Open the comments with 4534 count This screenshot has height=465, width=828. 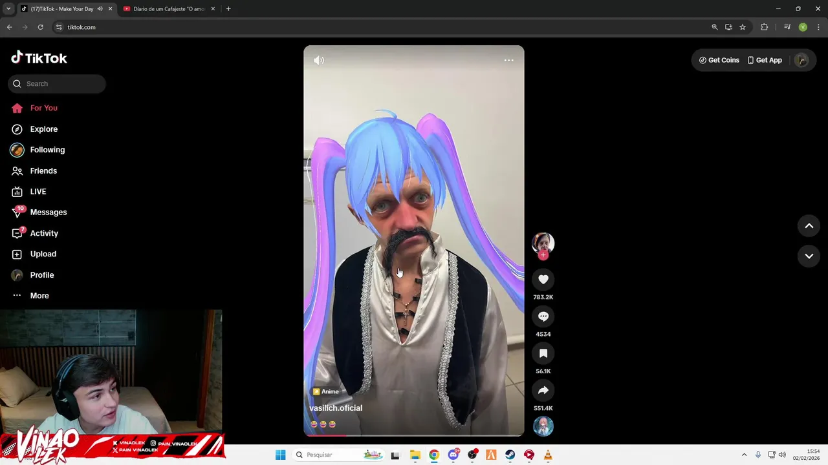click(x=543, y=316)
